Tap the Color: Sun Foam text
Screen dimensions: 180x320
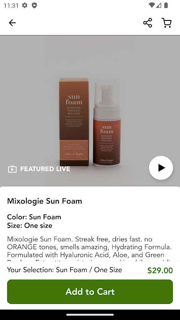tap(34, 217)
